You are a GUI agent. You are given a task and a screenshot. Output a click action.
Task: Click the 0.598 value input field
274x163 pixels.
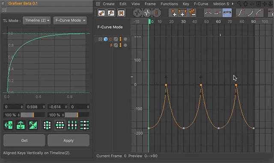[35, 107]
